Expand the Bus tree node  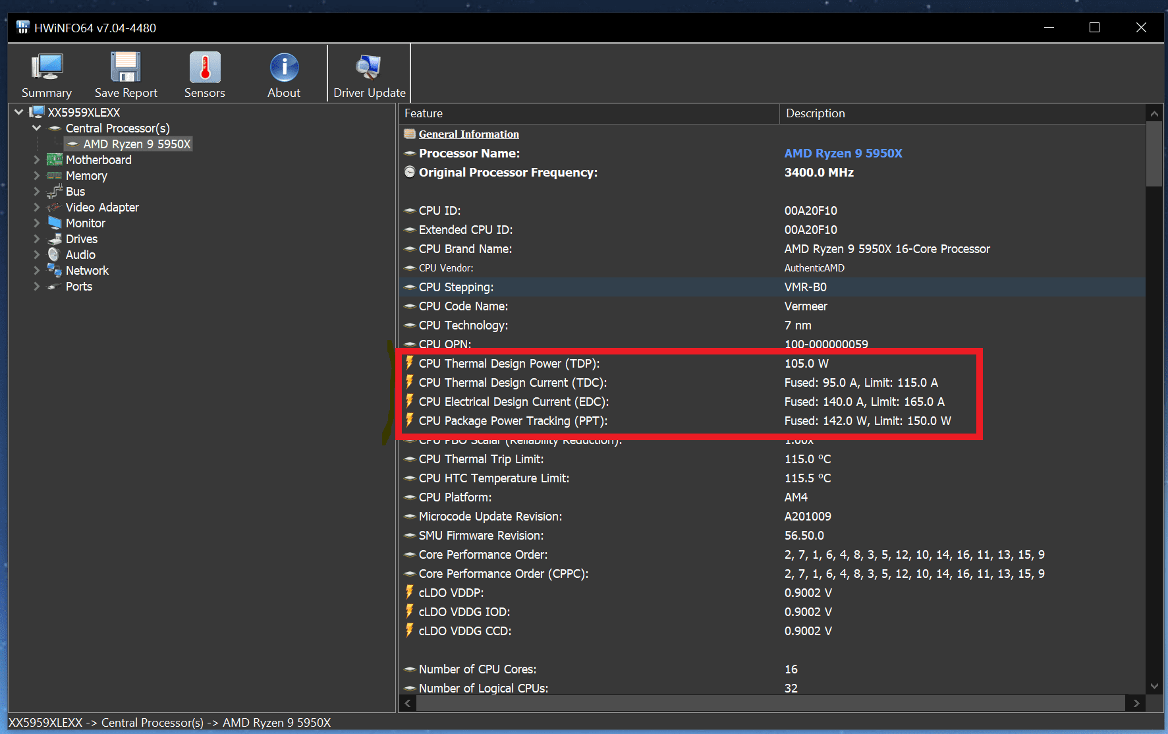36,191
